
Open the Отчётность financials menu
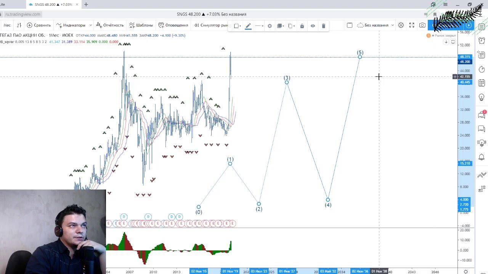click(110, 25)
